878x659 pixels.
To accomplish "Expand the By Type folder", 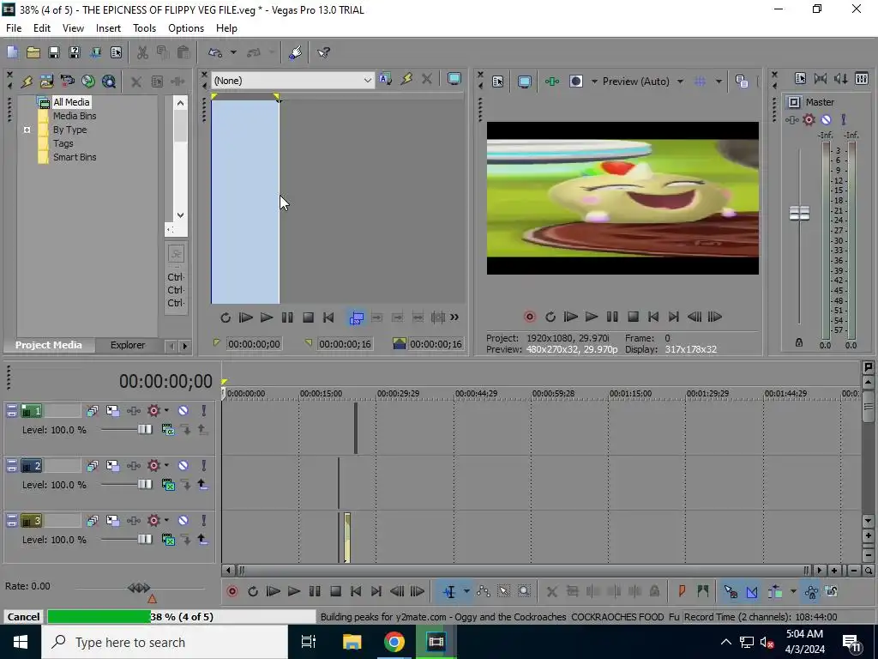I will point(27,130).
